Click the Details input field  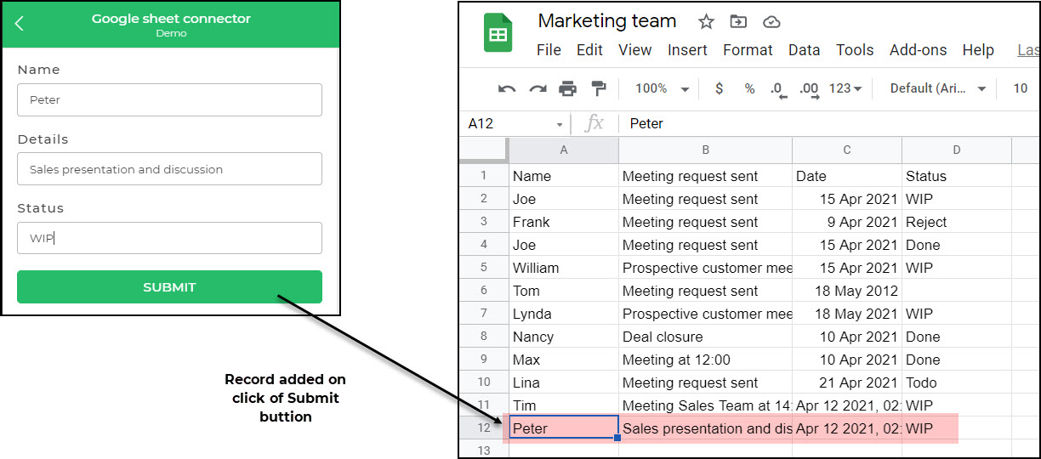(169, 169)
